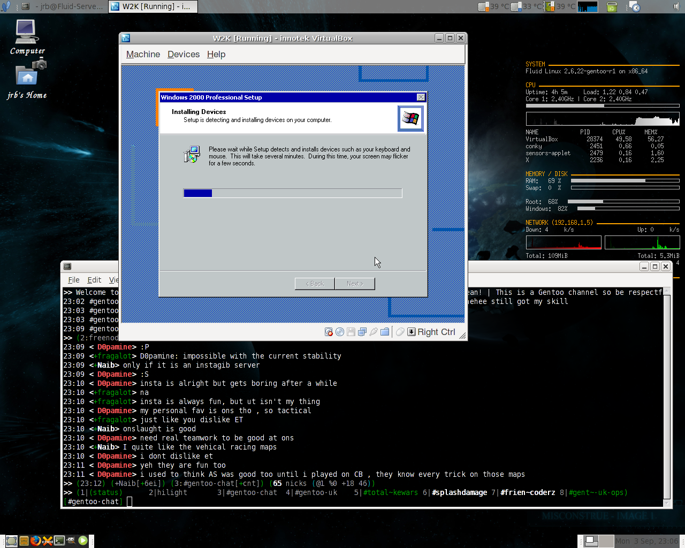
Task: Click the 'Installing Devices' heading in Setup
Action: [199, 111]
